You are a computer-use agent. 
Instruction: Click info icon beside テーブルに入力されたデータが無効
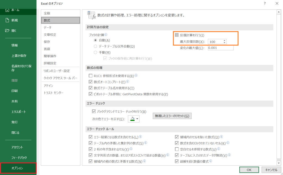[229, 155]
